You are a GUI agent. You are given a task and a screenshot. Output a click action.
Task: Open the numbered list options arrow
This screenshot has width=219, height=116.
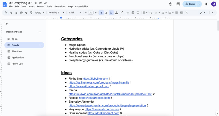click(173, 13)
